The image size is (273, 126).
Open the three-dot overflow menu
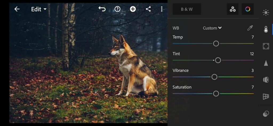[162, 9]
